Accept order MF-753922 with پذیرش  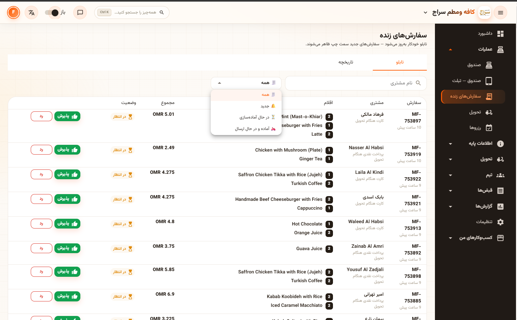click(x=67, y=175)
